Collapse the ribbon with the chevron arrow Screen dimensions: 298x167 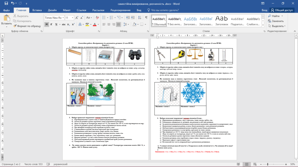coord(295,31)
